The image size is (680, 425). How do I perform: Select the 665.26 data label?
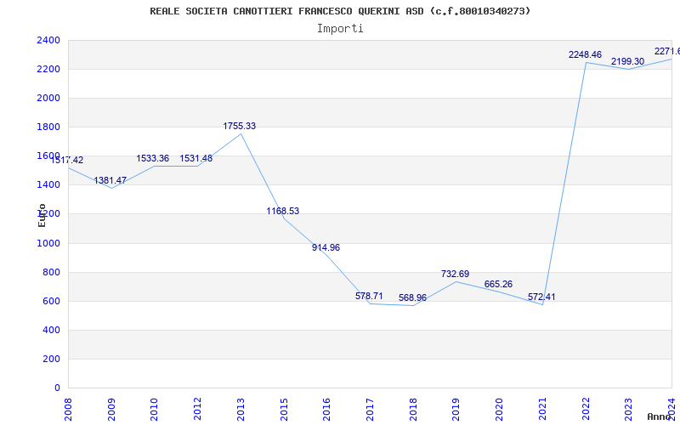498,284
